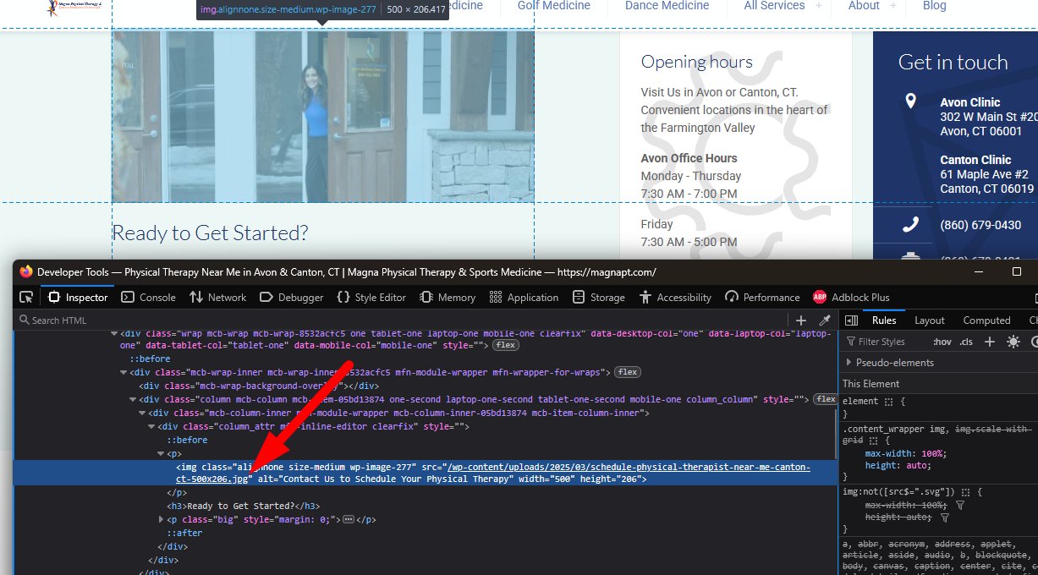The width and height of the screenshot is (1038, 575).
Task: Toggle the three-pane inspector layout icon
Action: click(x=852, y=320)
